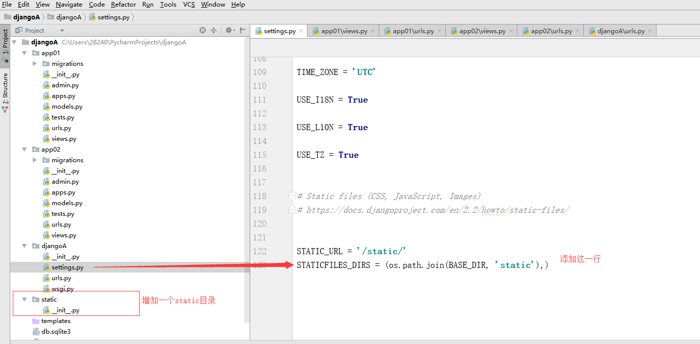Open the VCS menu
700x344 pixels.
(189, 5)
